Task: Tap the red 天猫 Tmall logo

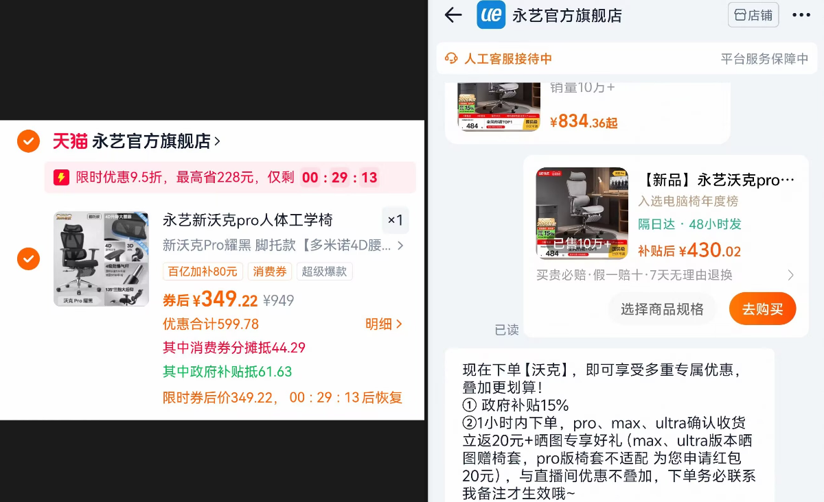Action: (70, 141)
